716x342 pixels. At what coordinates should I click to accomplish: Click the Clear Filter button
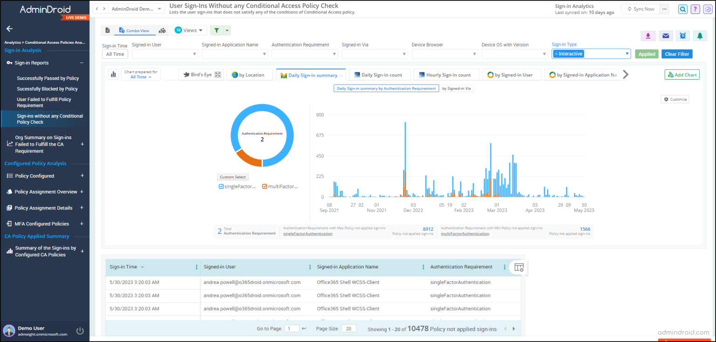677,54
